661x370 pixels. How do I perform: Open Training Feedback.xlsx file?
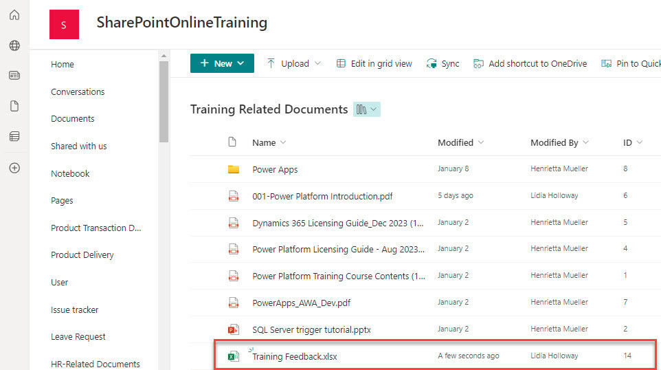tap(295, 356)
